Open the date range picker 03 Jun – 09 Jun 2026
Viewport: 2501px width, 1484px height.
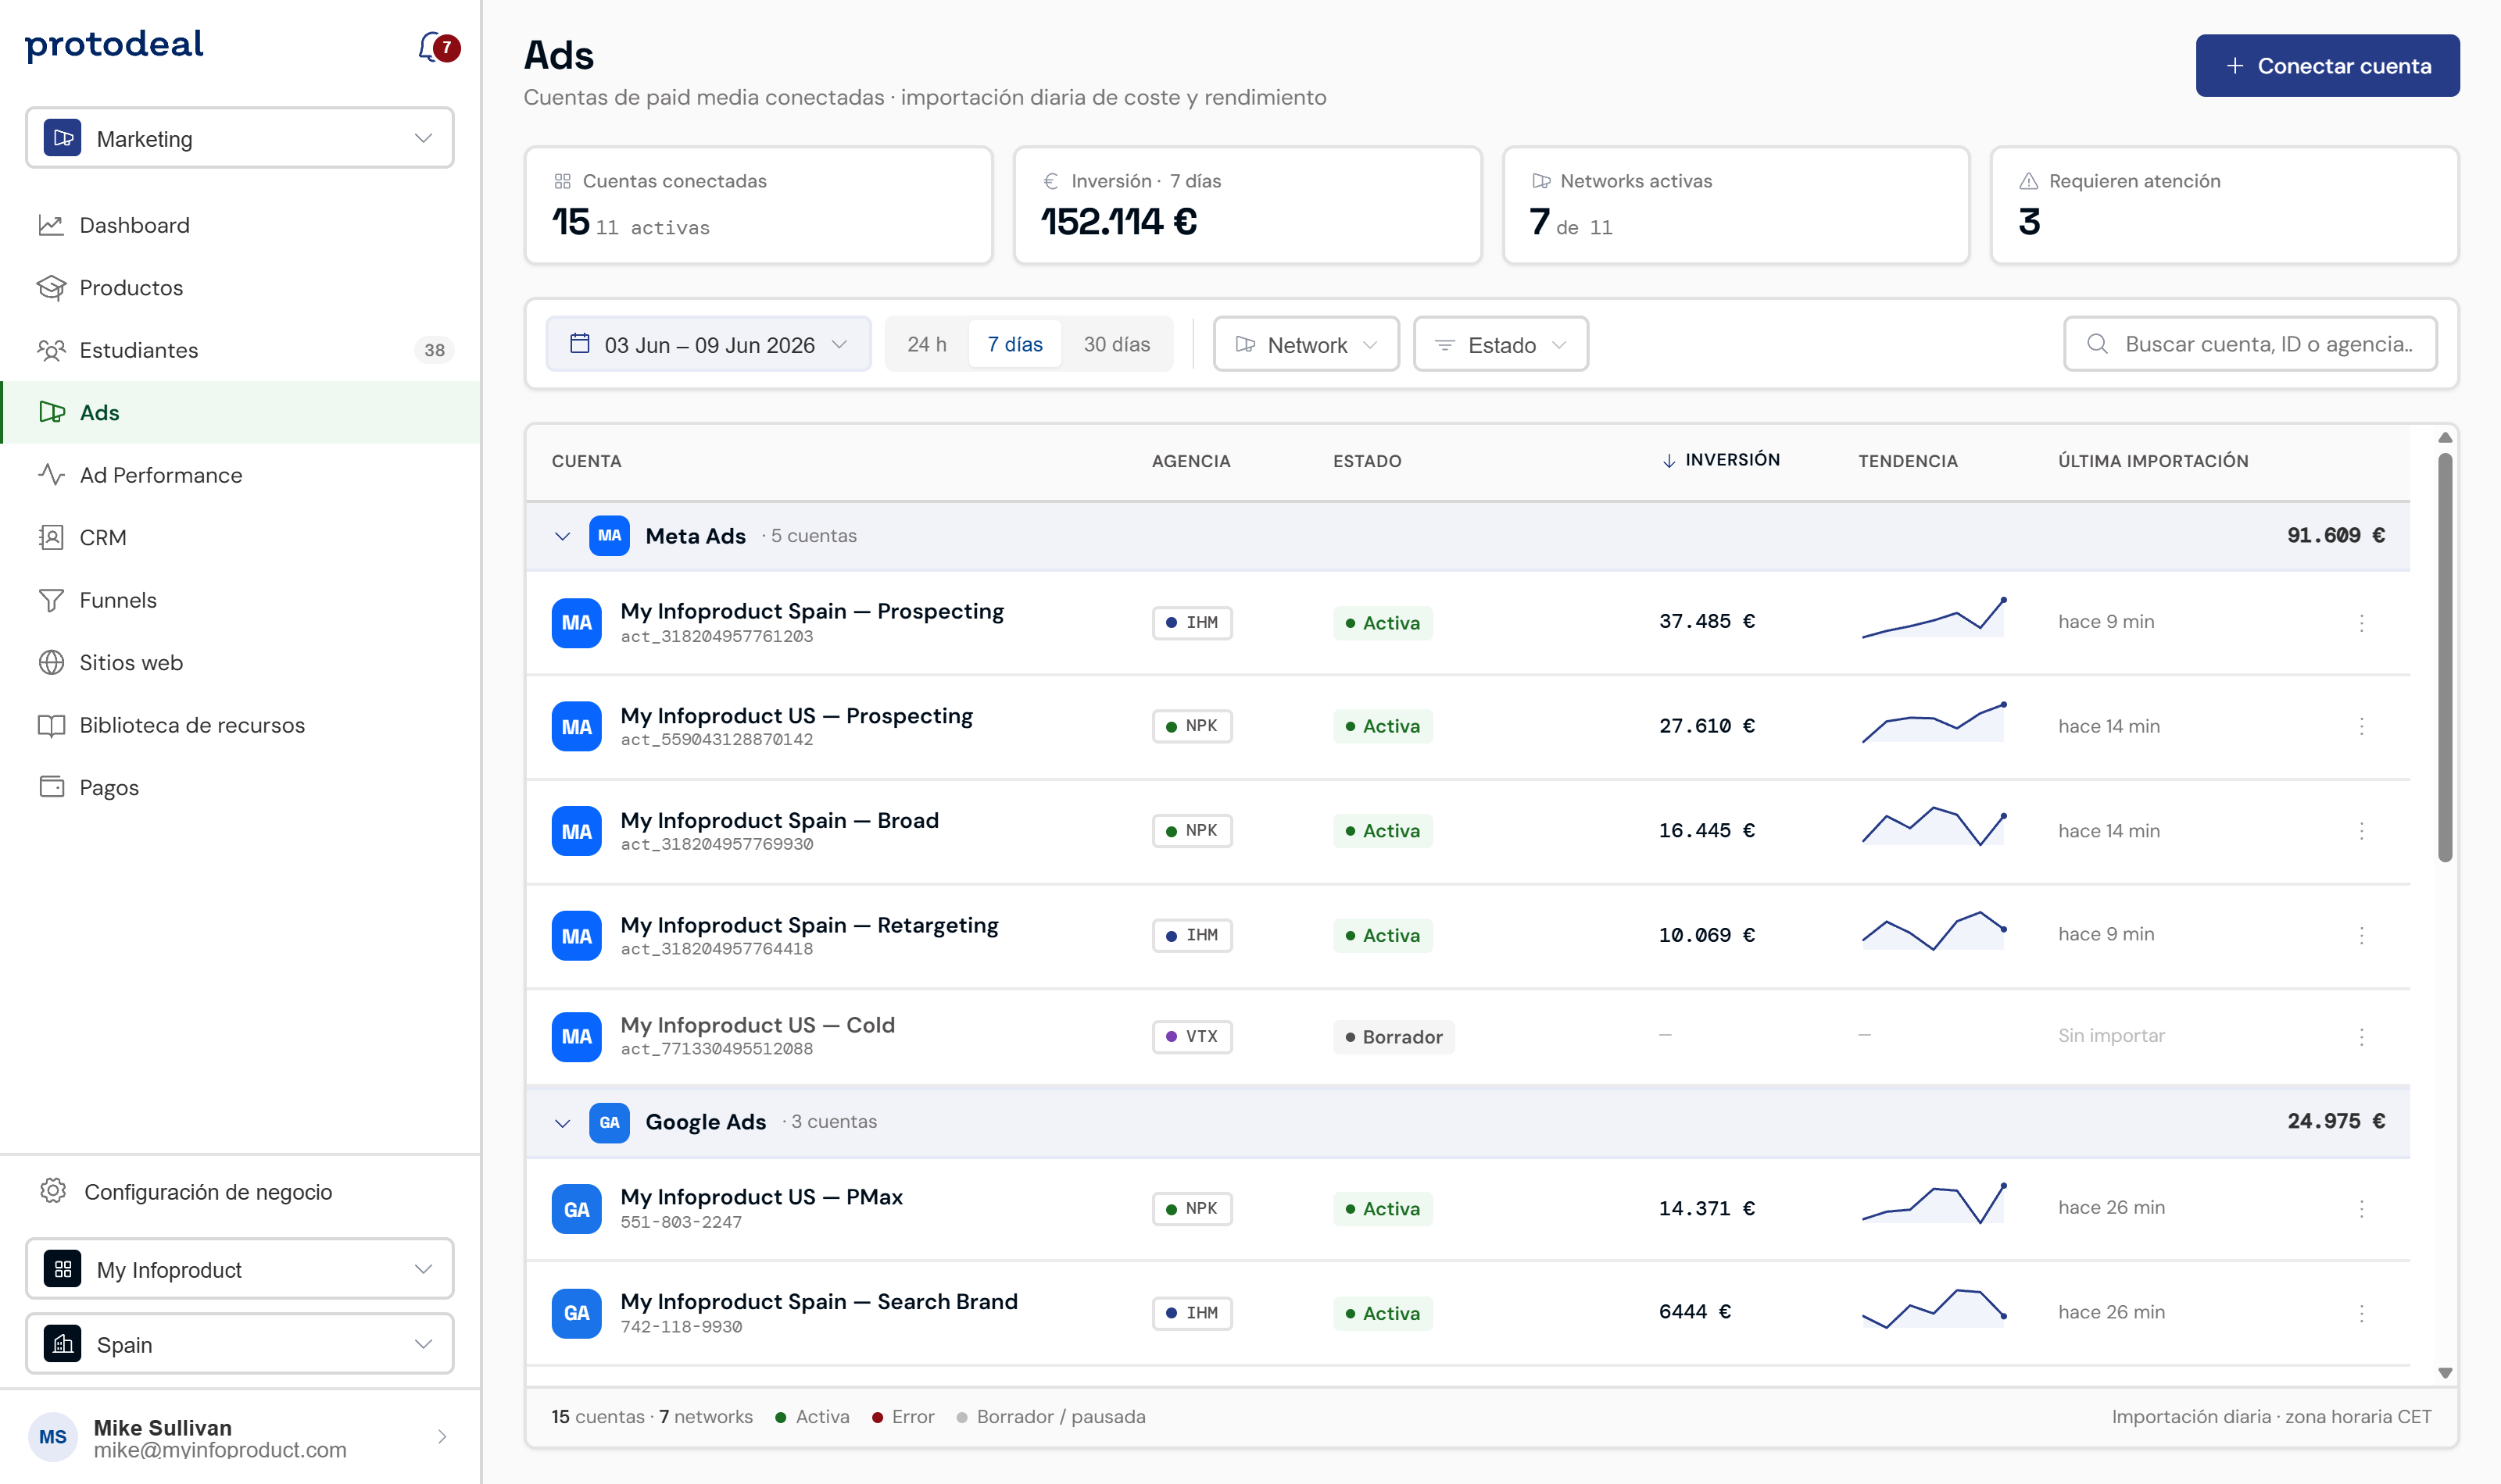point(710,344)
